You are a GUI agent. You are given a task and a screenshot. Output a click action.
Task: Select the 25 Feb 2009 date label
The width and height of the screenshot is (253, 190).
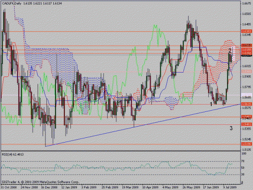(110, 187)
